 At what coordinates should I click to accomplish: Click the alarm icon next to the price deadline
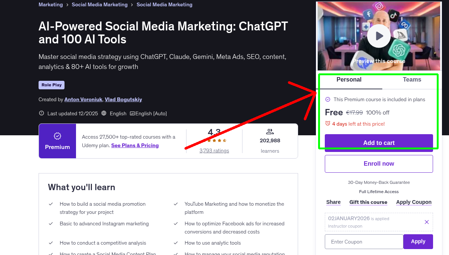tap(328, 124)
